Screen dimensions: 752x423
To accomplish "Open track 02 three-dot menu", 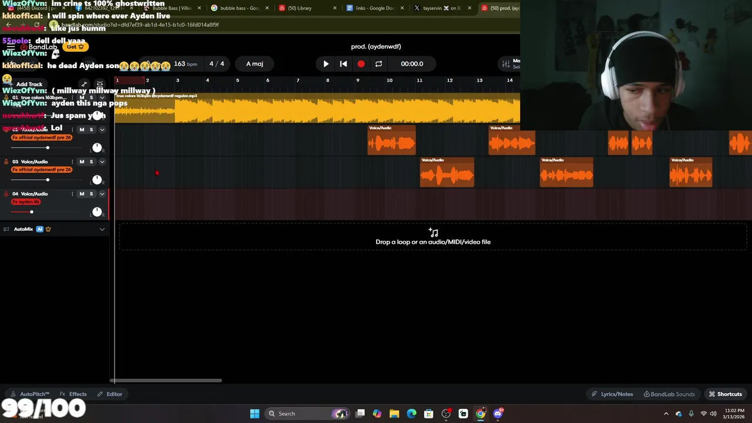I will 73,129.
